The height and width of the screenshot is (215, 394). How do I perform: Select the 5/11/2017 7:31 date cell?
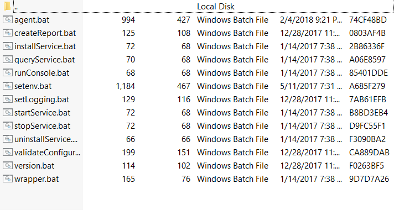(x=311, y=86)
